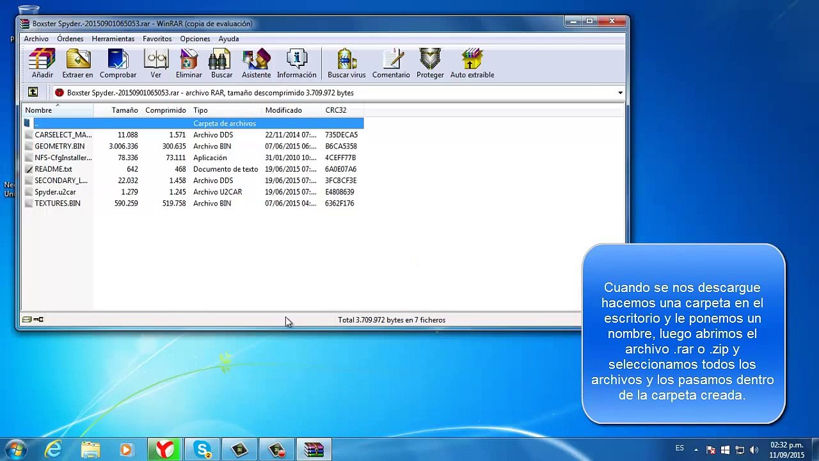Open the Ayuda menu
Screen dimensions: 819x461
pyautogui.click(x=228, y=38)
